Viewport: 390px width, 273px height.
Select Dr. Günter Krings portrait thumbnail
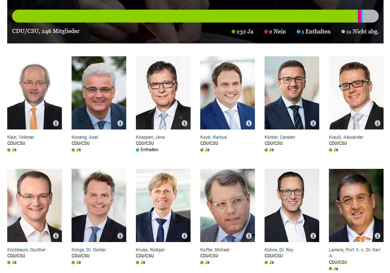pos(99,205)
